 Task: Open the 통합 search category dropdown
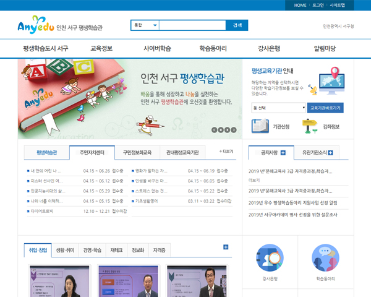[x=145, y=25]
